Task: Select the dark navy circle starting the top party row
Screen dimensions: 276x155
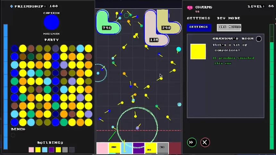Action: click(x=14, y=48)
